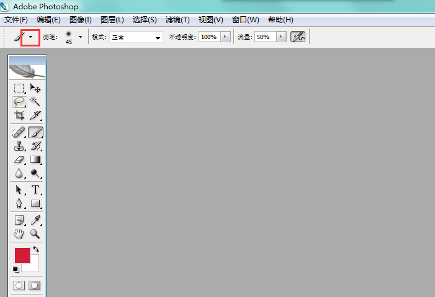Select the Gradient tool
This screenshot has width=435, height=297.
(x=35, y=160)
